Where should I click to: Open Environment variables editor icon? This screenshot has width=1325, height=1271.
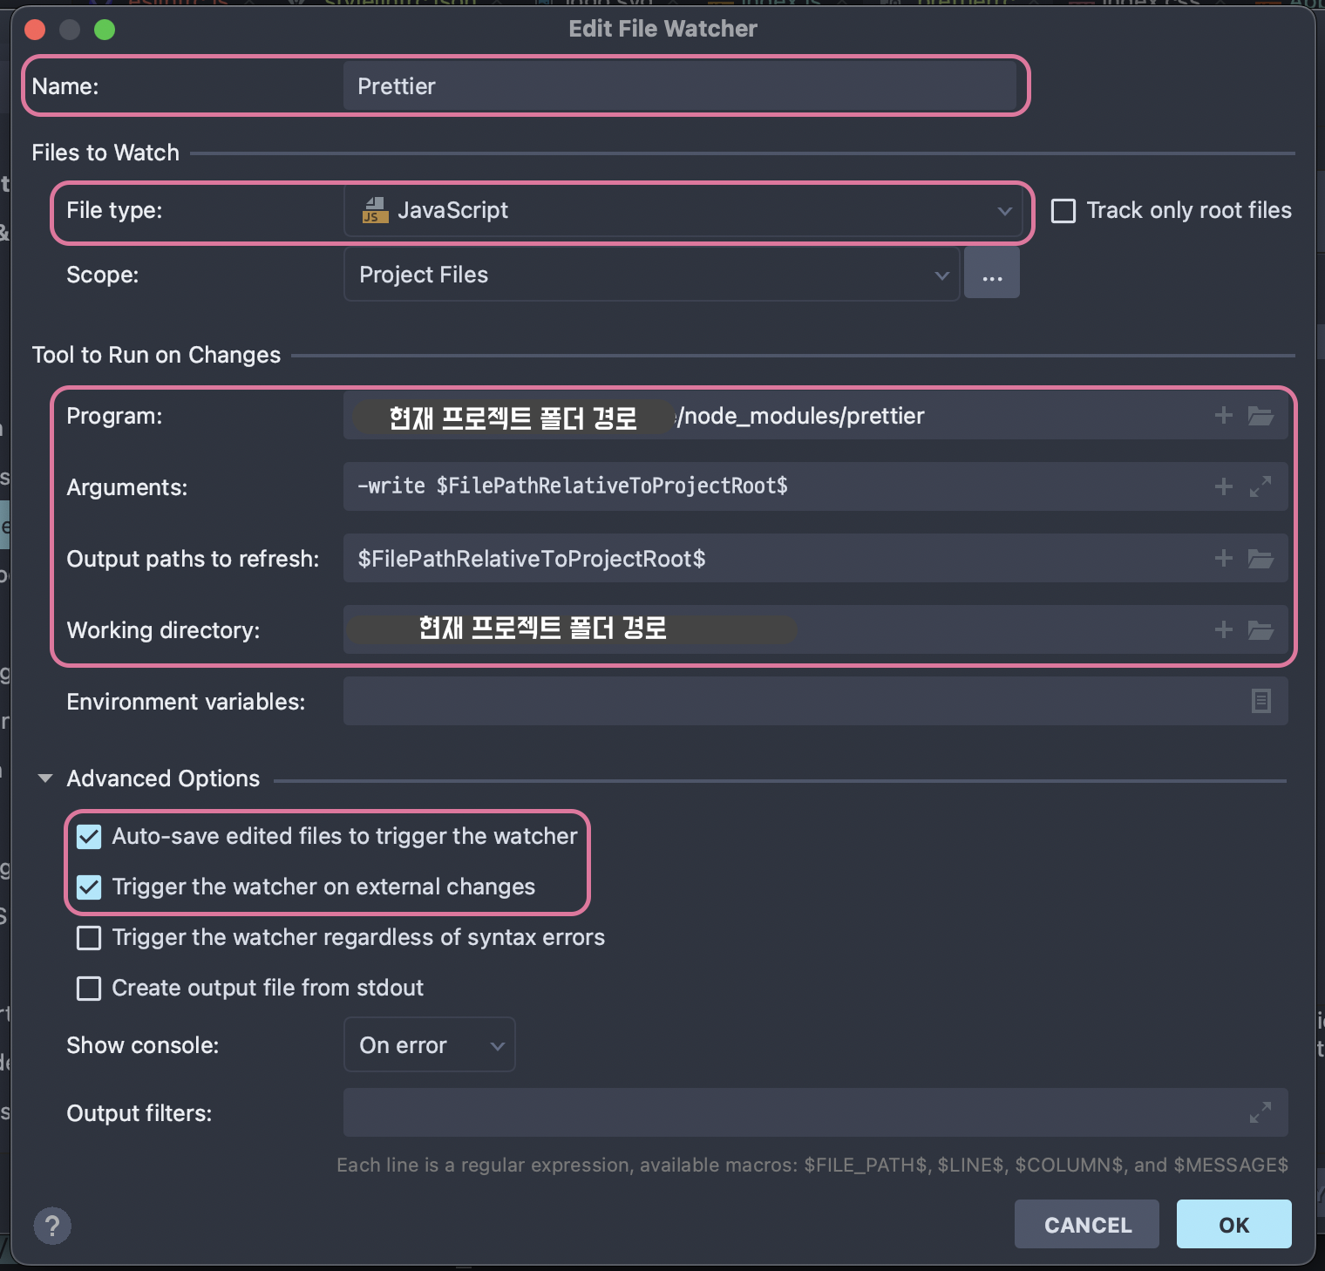(1260, 701)
